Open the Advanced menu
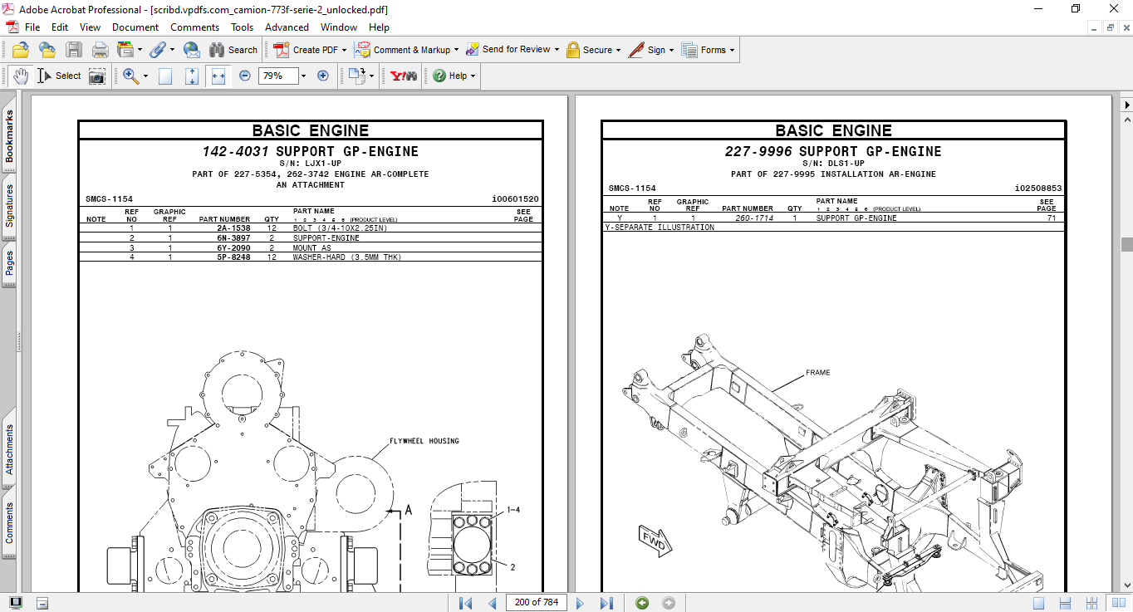 pos(287,27)
